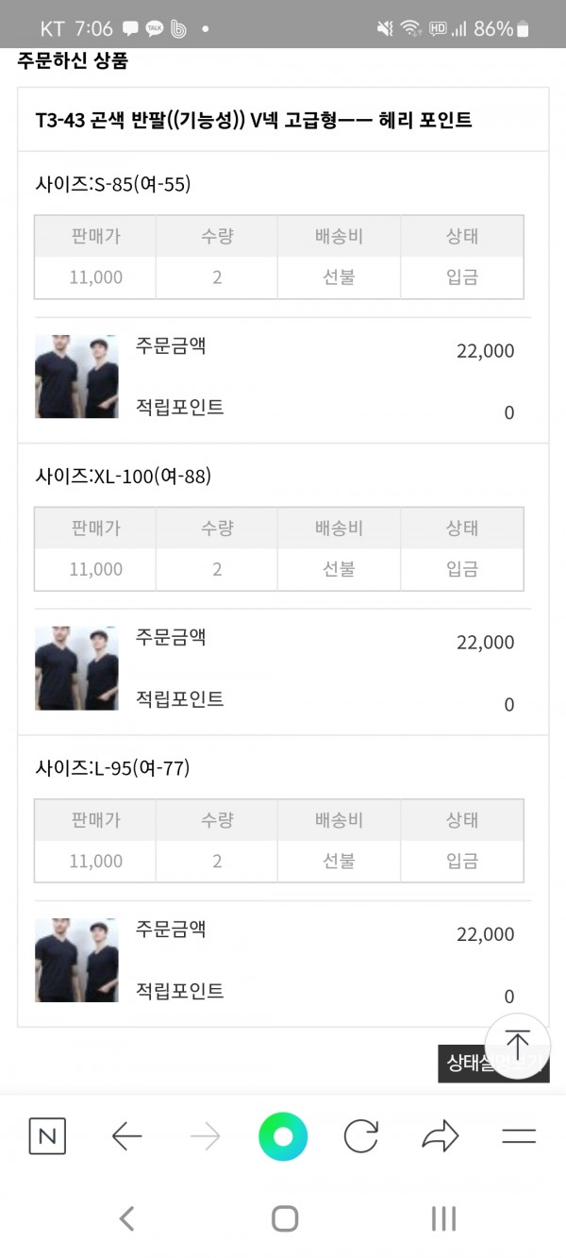Tap the 입금 status of the S-85 item
This screenshot has height=1258, width=566.
coord(462,277)
